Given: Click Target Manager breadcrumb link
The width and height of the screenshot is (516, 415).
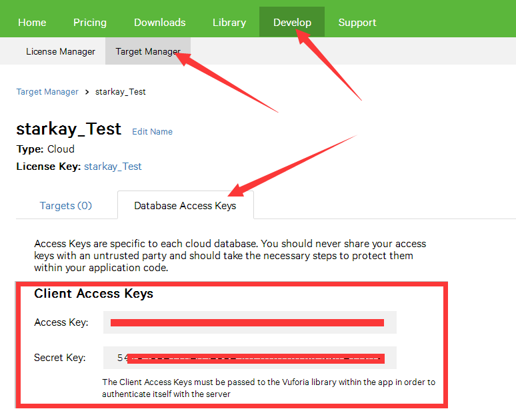Looking at the screenshot, I should coord(47,92).
